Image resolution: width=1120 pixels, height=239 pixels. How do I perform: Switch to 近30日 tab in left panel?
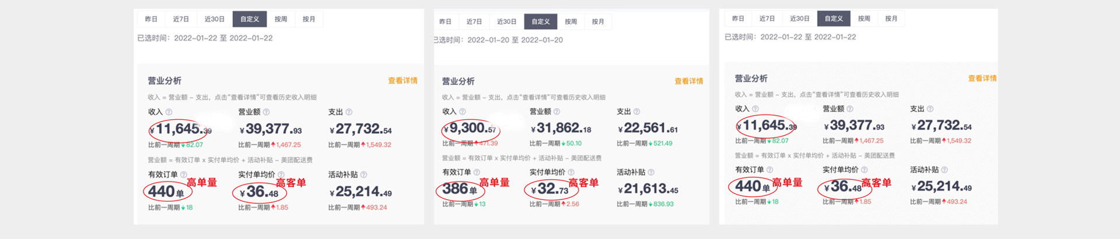215,19
